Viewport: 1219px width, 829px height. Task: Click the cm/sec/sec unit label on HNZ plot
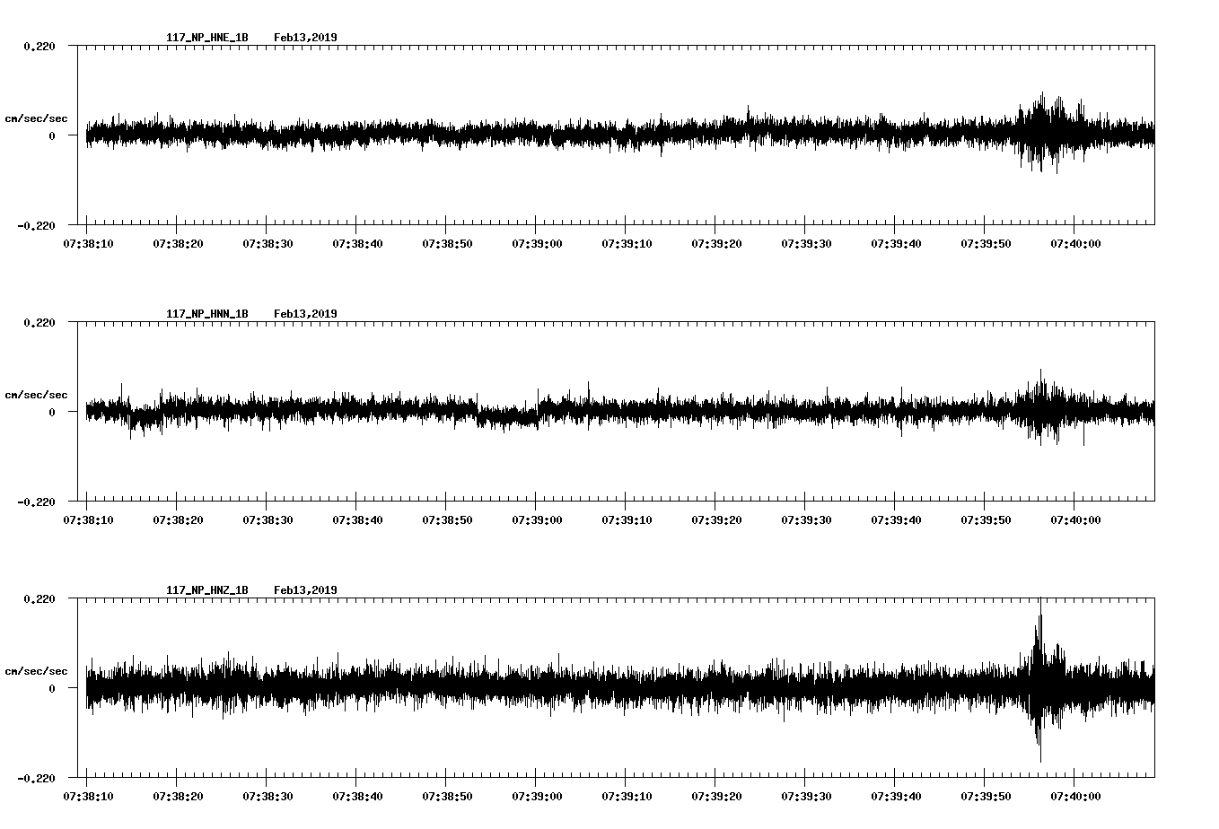coord(36,671)
